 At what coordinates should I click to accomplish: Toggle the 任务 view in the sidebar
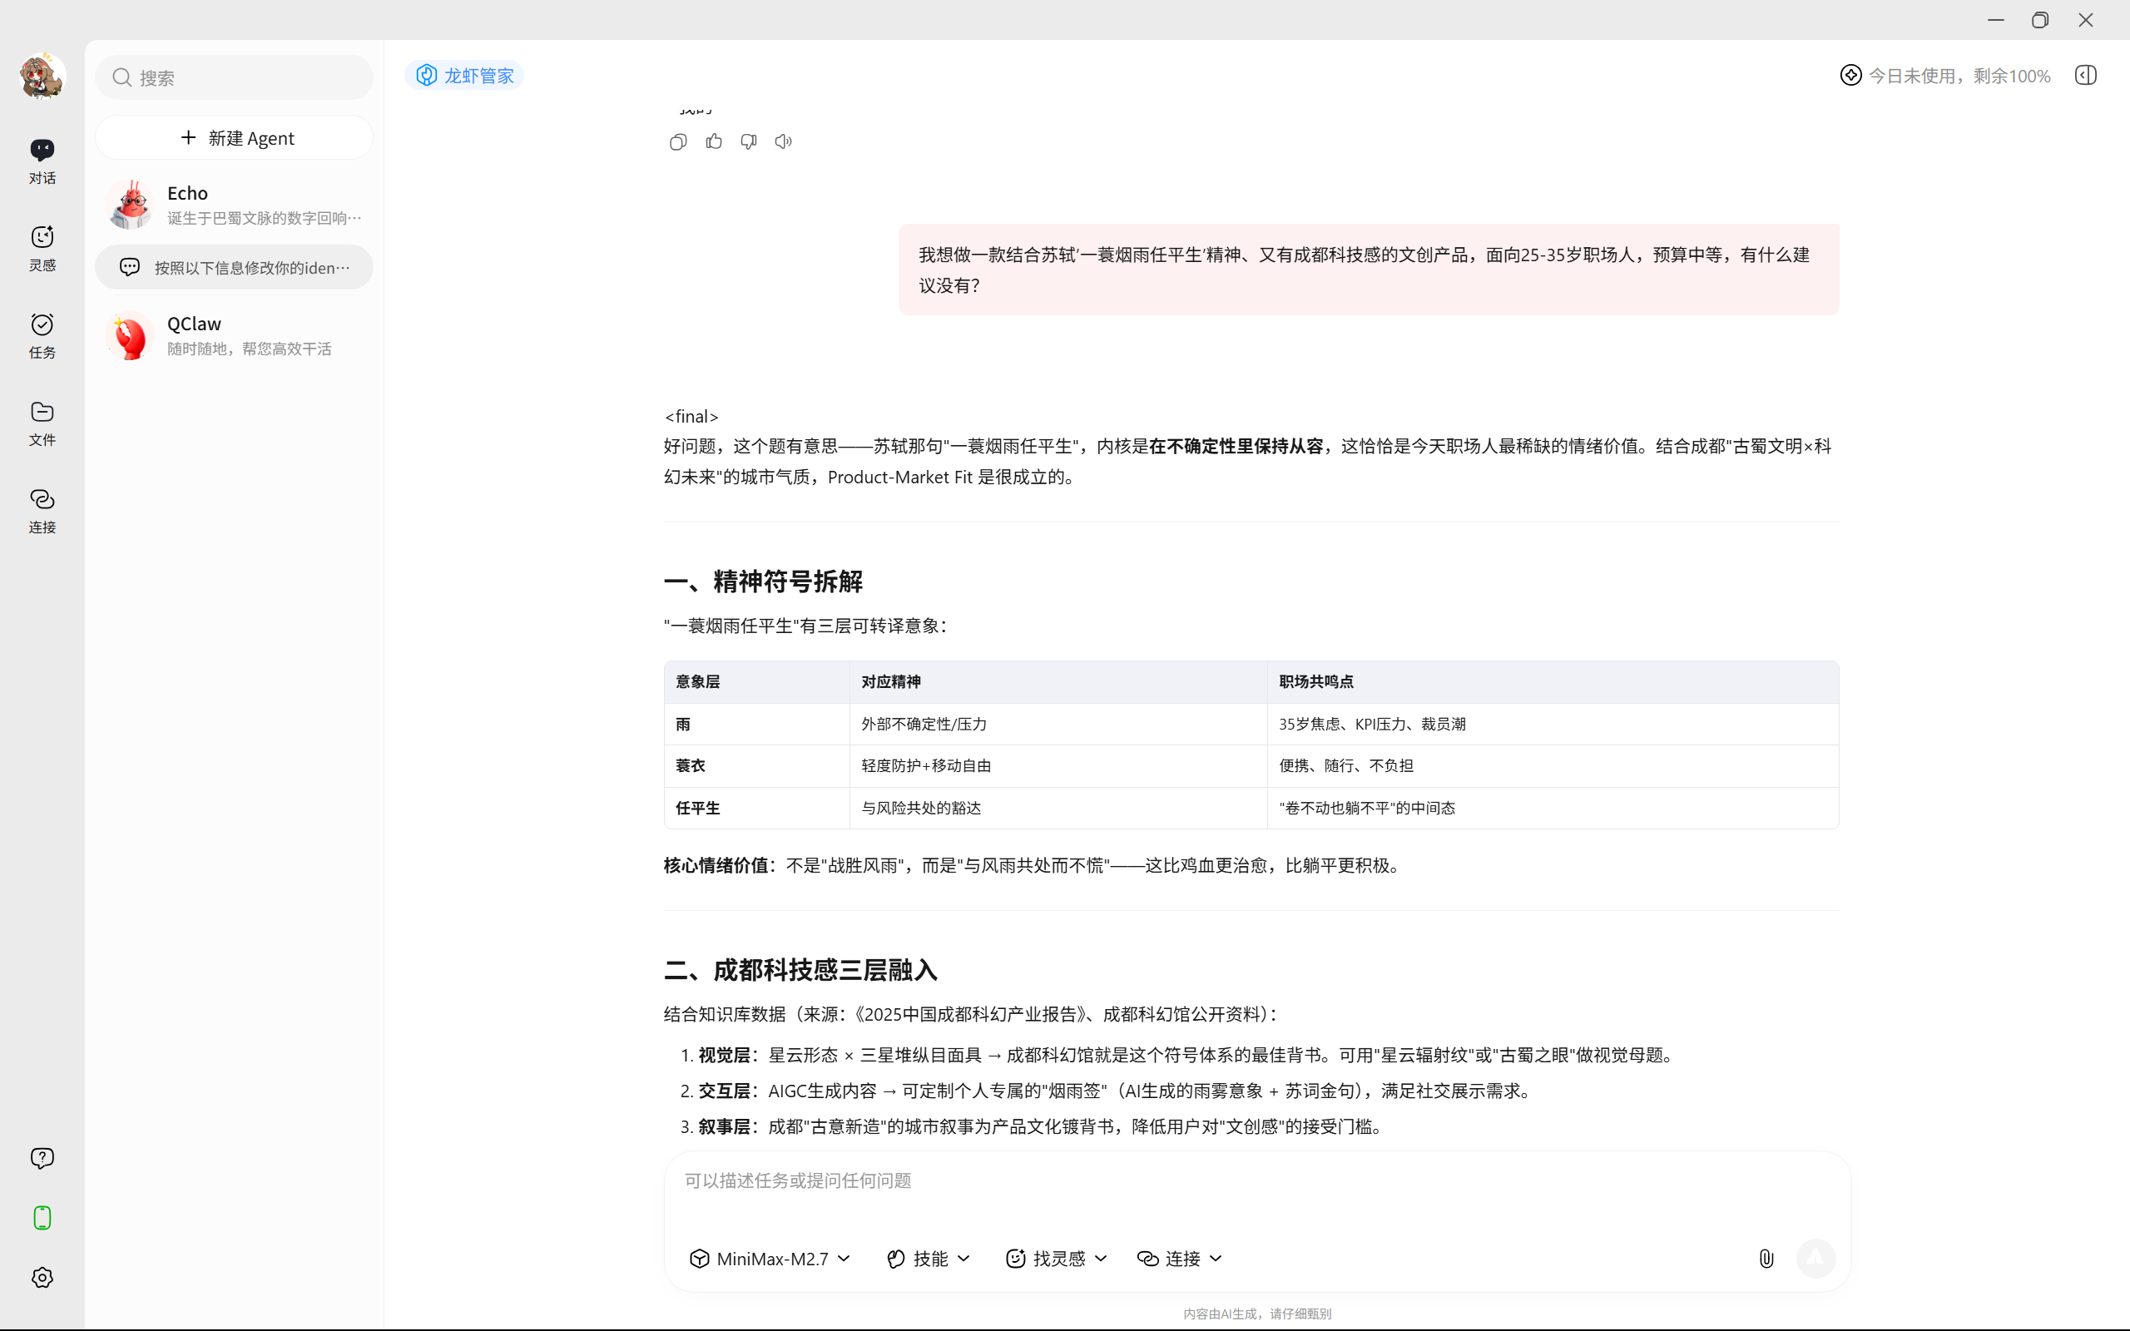[42, 335]
